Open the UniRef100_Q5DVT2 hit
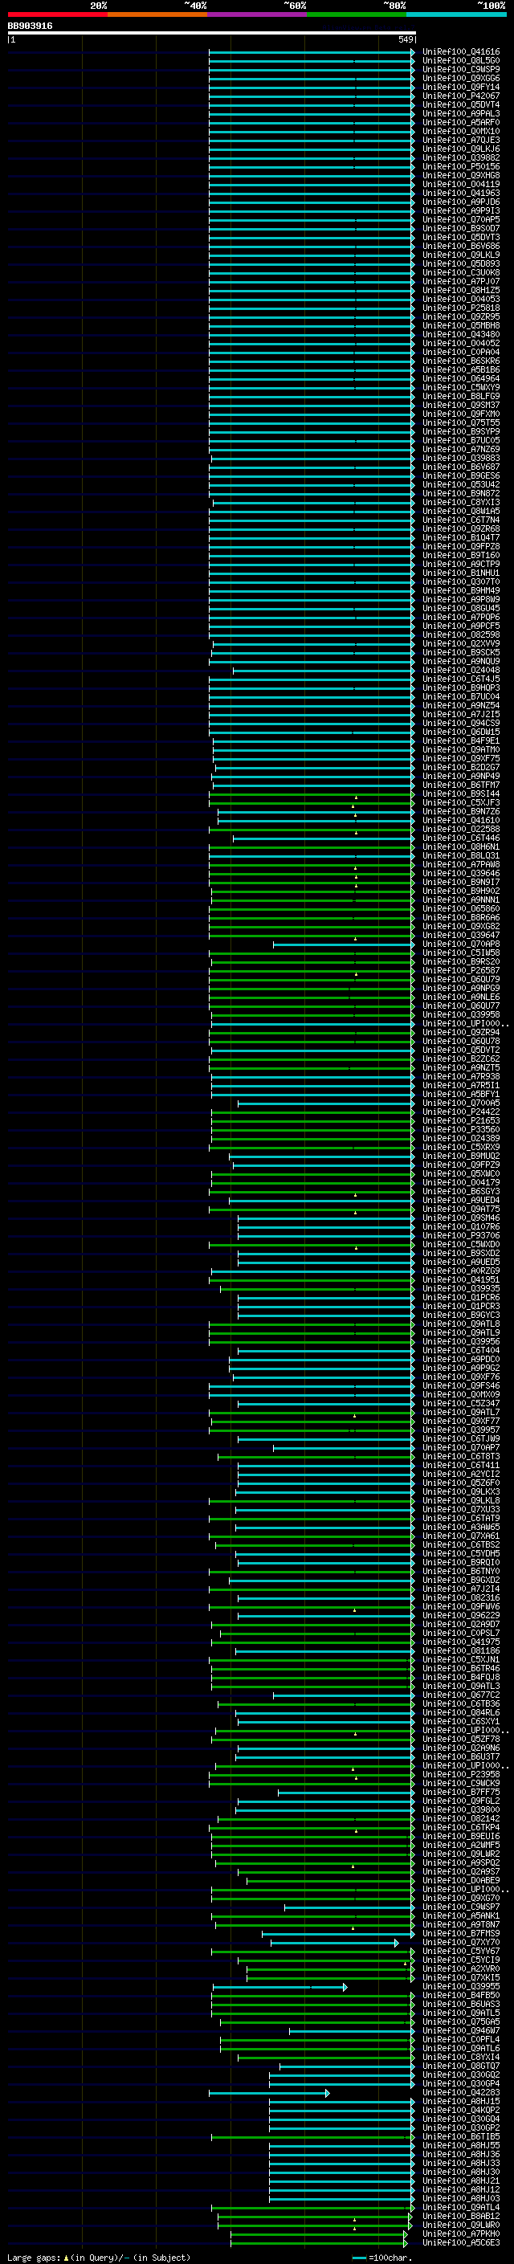 460,1050
